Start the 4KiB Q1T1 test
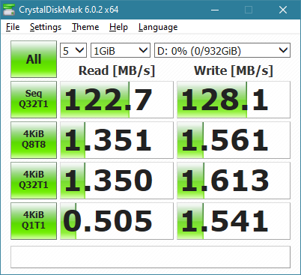The image size is (301, 275). click(34, 221)
